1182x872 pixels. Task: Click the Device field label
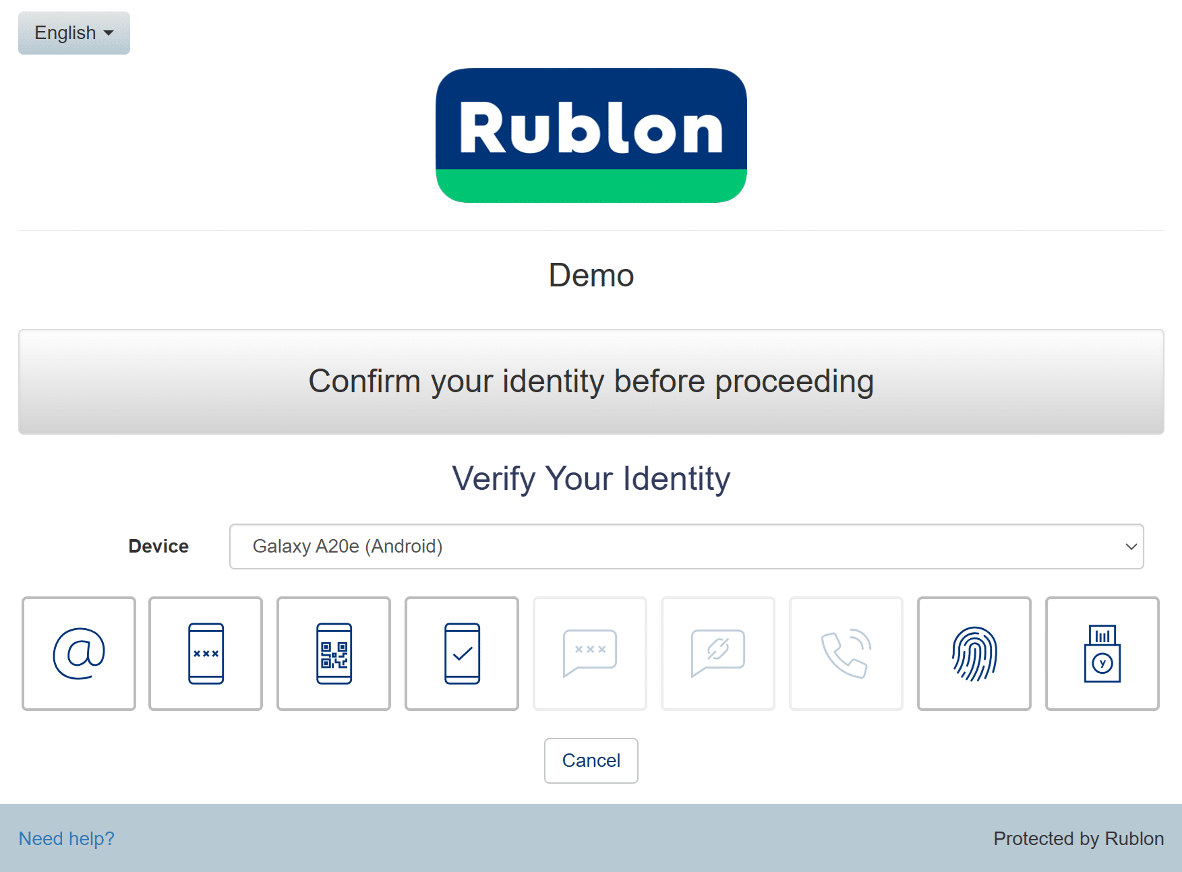coord(158,547)
